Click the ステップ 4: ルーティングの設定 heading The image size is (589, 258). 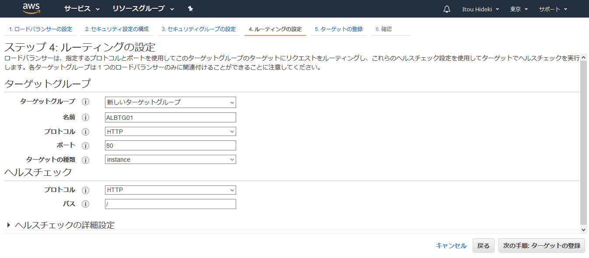point(80,47)
